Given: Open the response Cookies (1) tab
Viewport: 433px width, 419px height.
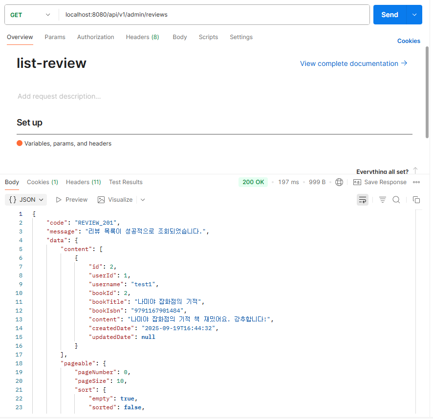Looking at the screenshot, I should [43, 182].
